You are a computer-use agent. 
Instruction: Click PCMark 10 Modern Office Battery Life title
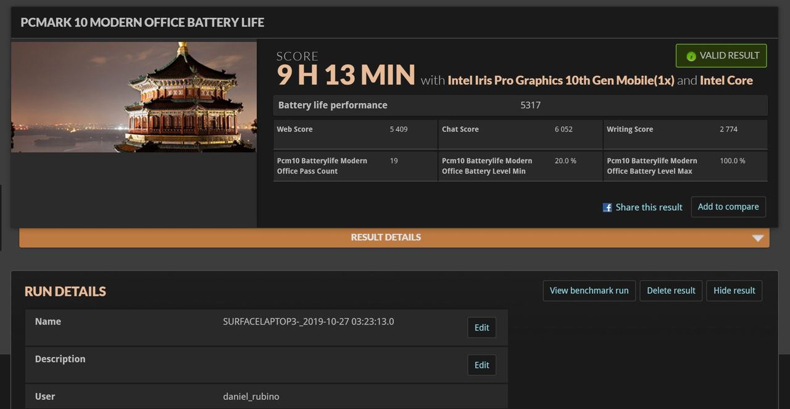143,23
